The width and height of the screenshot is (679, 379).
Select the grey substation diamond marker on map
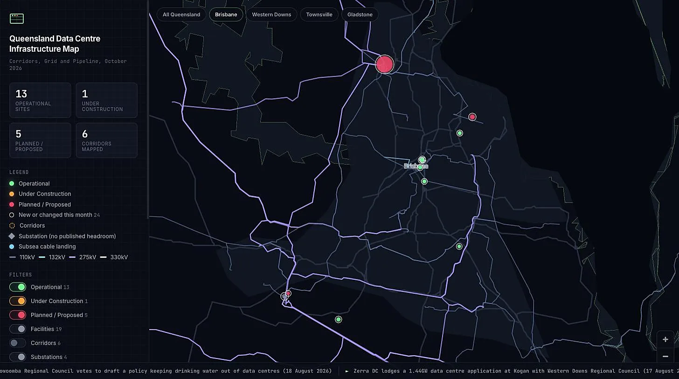(x=284, y=296)
